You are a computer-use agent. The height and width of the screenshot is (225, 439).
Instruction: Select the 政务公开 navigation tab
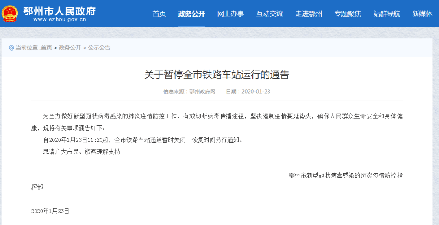click(192, 14)
